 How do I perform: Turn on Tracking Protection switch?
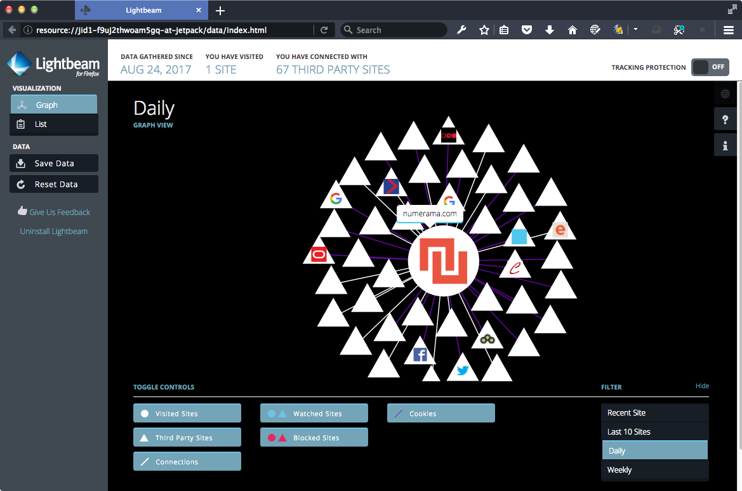point(710,67)
